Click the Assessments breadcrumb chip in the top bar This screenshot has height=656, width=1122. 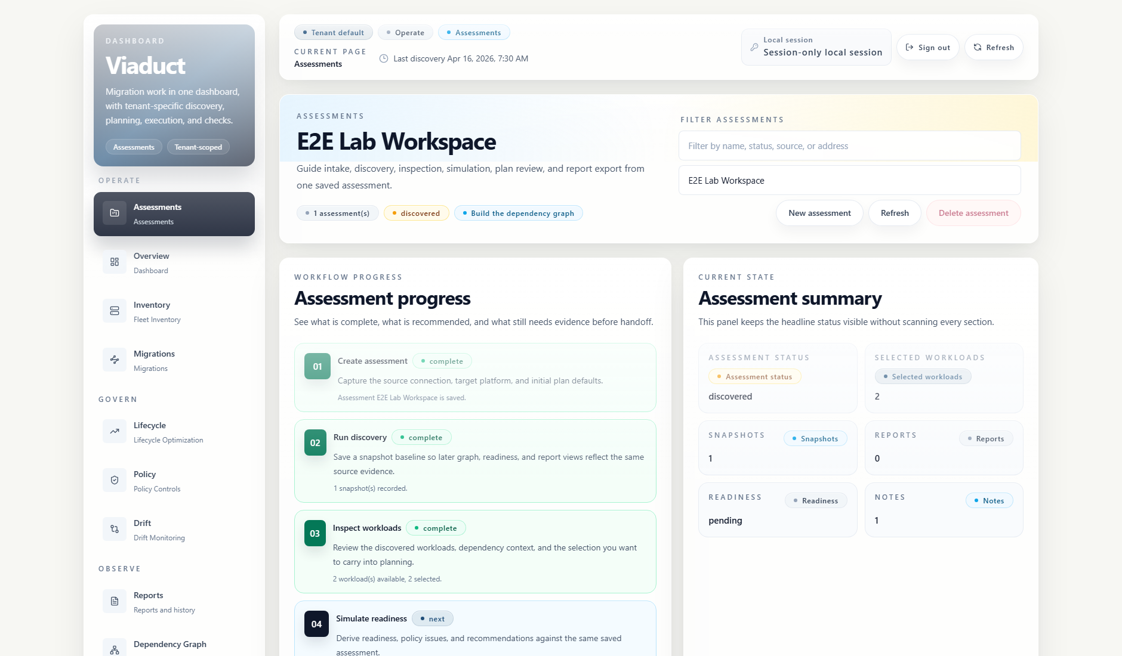[x=474, y=32]
